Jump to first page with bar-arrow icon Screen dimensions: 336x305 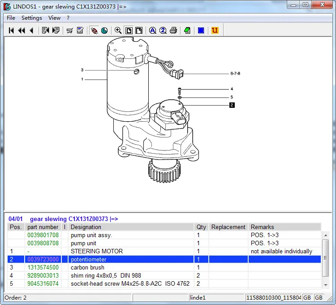click(11, 31)
